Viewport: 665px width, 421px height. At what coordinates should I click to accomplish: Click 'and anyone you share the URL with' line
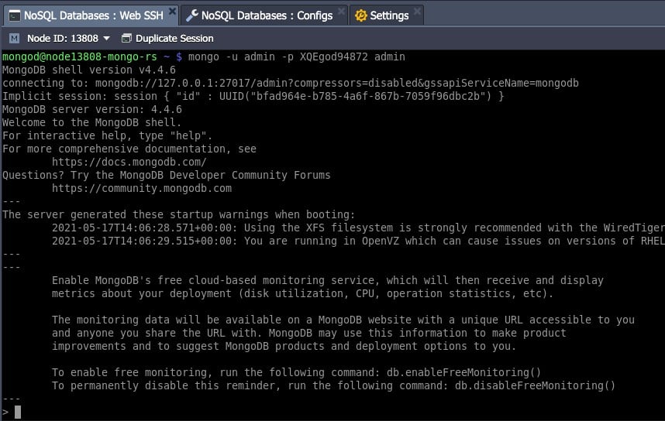[308, 333]
